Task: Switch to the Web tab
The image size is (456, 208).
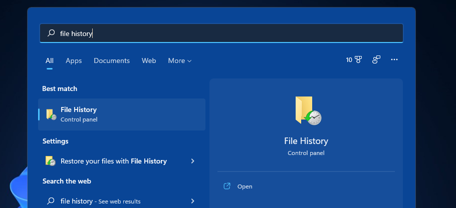Action: pyautogui.click(x=149, y=60)
